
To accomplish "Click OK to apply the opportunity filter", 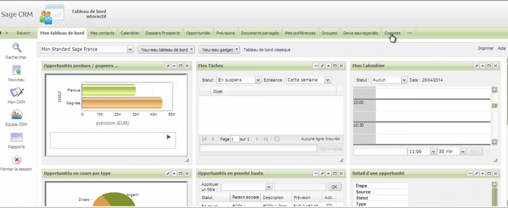I will click(334, 187).
